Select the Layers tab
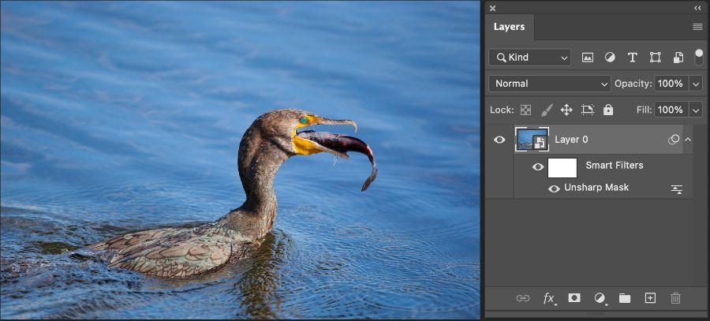Screen dimensions: 710x321 (x=510, y=27)
